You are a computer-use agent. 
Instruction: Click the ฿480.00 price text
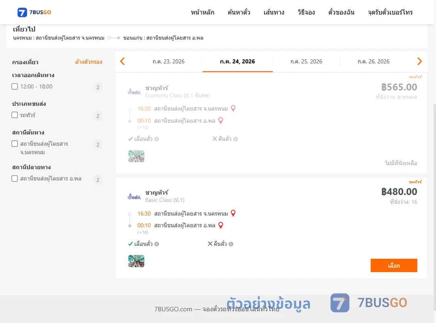[x=399, y=192]
